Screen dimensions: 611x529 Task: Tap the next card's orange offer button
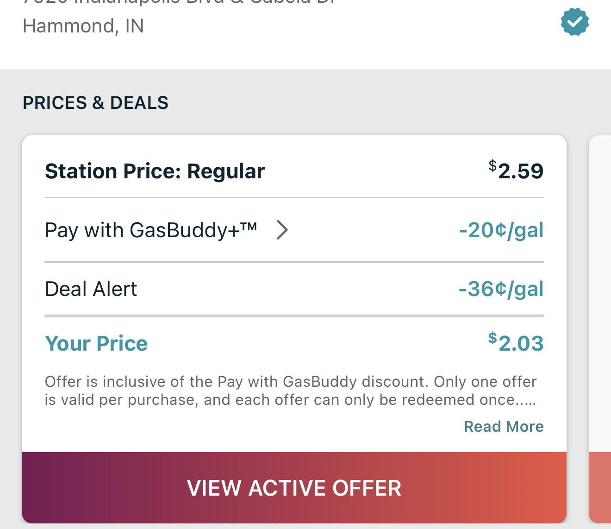pyautogui.click(x=600, y=487)
